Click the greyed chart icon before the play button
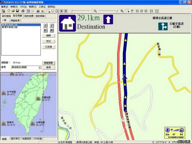Viewport: 192px width, 144px height. click(x=53, y=11)
